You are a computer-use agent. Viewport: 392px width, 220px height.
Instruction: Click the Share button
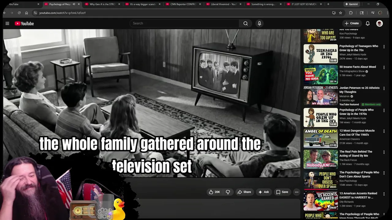pos(244,192)
